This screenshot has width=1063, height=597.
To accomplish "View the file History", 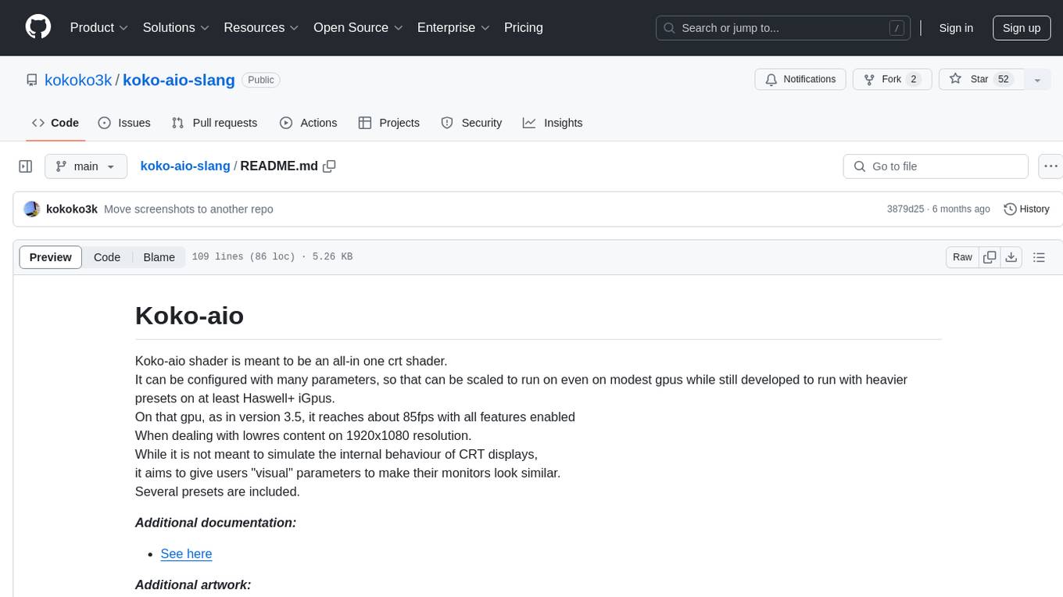I will (x=1026, y=209).
